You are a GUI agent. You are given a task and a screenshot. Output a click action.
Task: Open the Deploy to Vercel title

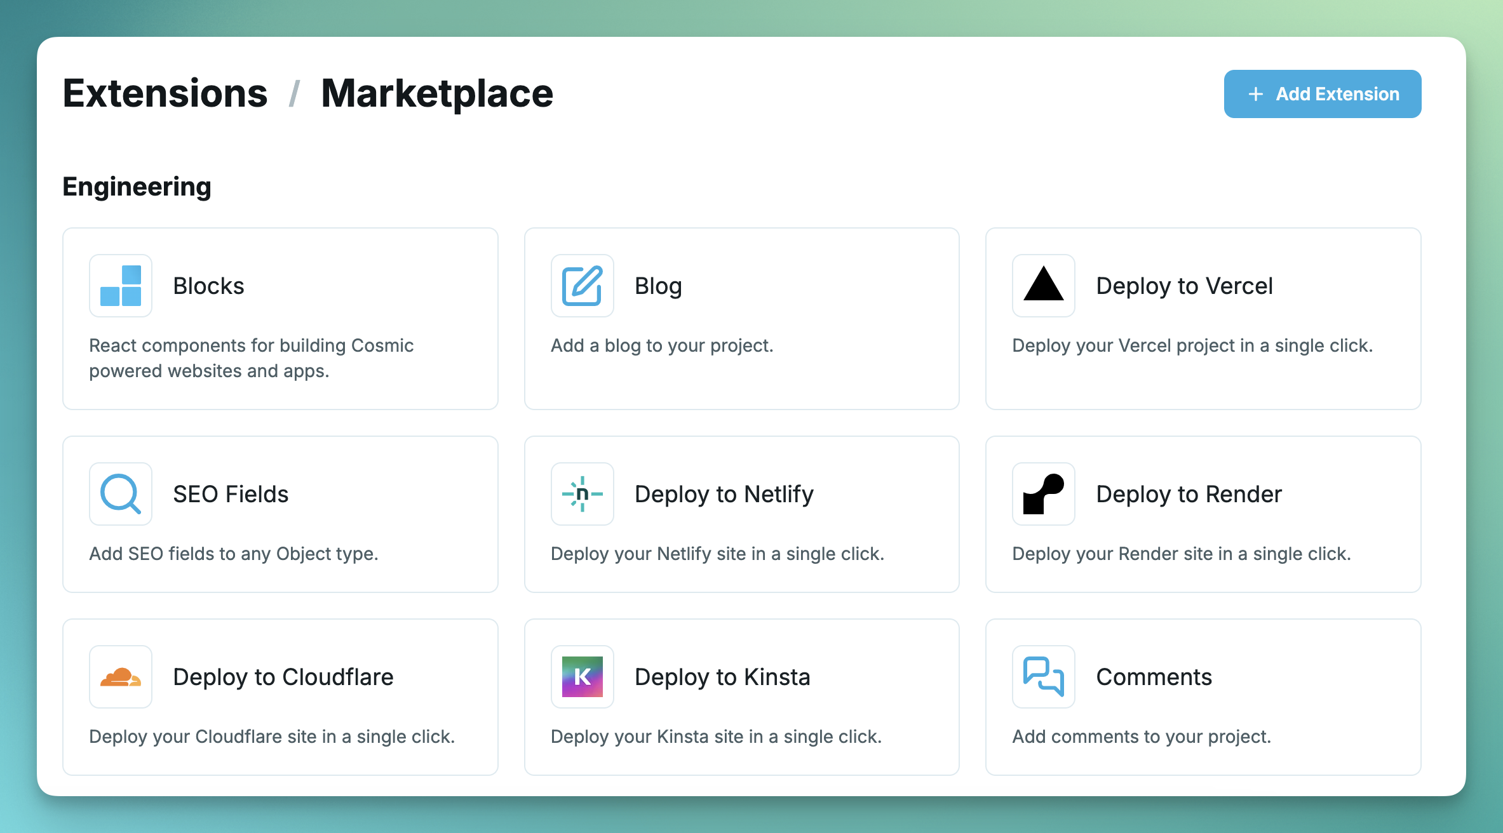1184,286
